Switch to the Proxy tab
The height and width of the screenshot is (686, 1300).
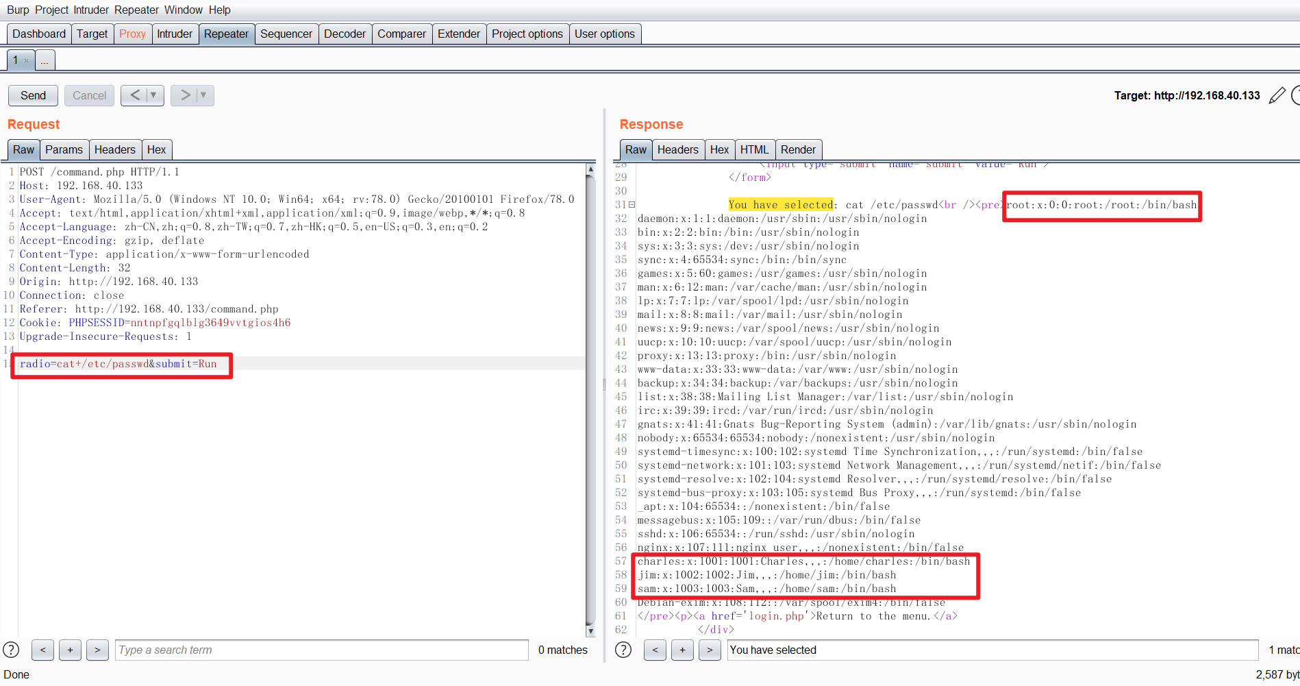(x=132, y=34)
